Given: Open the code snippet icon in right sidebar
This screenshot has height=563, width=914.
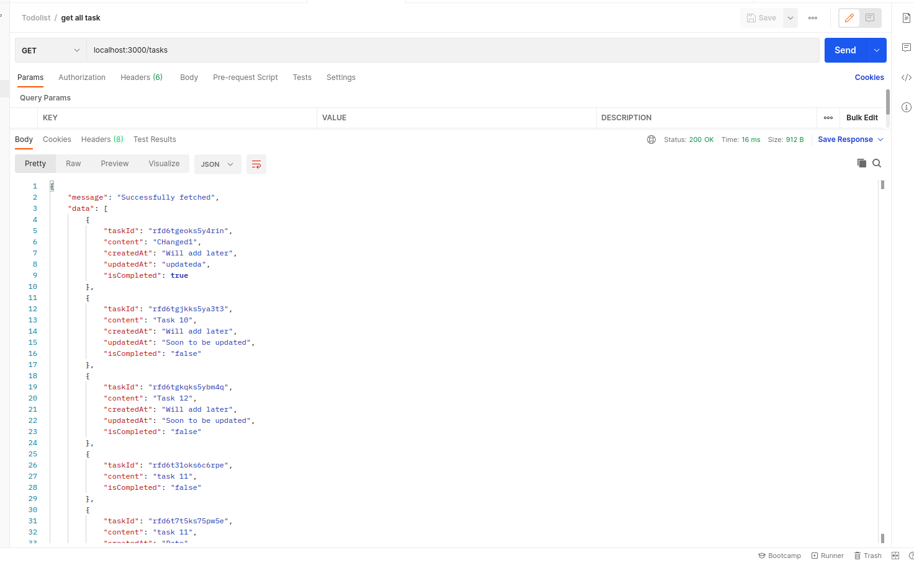Looking at the screenshot, I should 907,78.
